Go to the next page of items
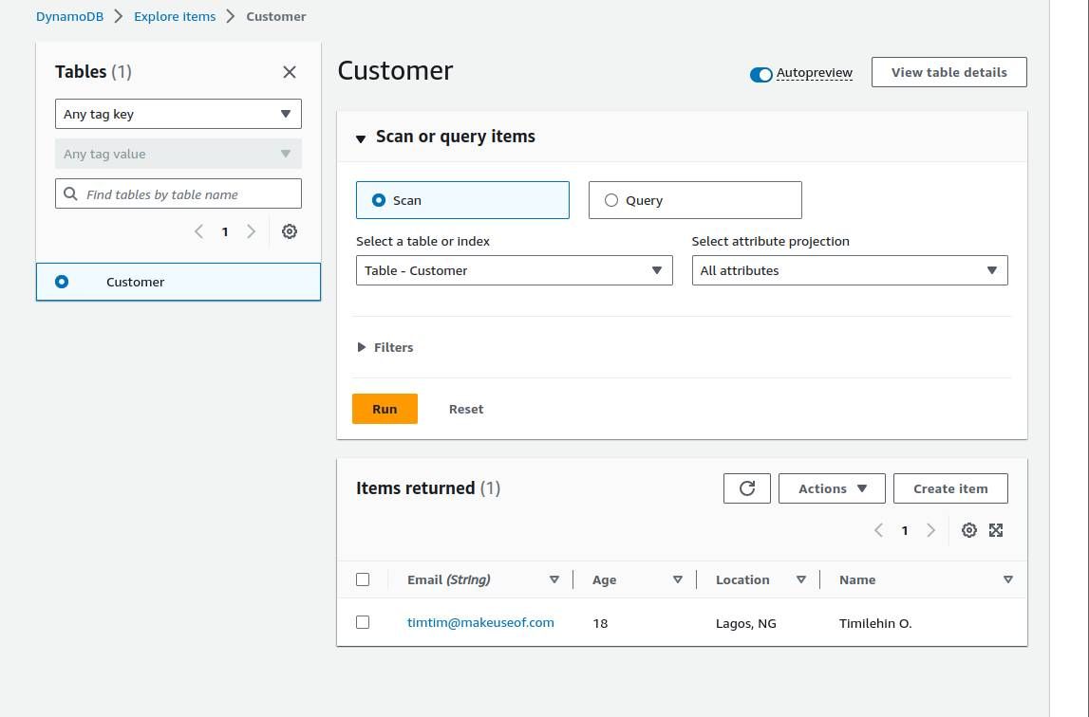 coord(930,530)
